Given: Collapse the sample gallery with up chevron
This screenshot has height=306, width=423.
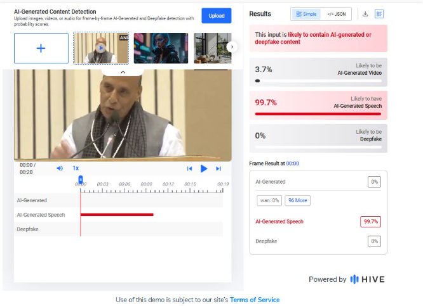Looking at the screenshot, I should [x=123, y=72].
